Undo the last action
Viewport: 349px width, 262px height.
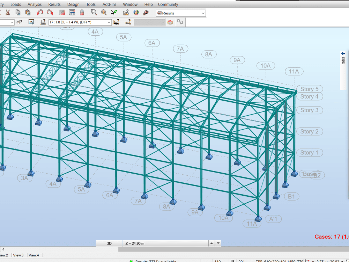(x=40, y=13)
